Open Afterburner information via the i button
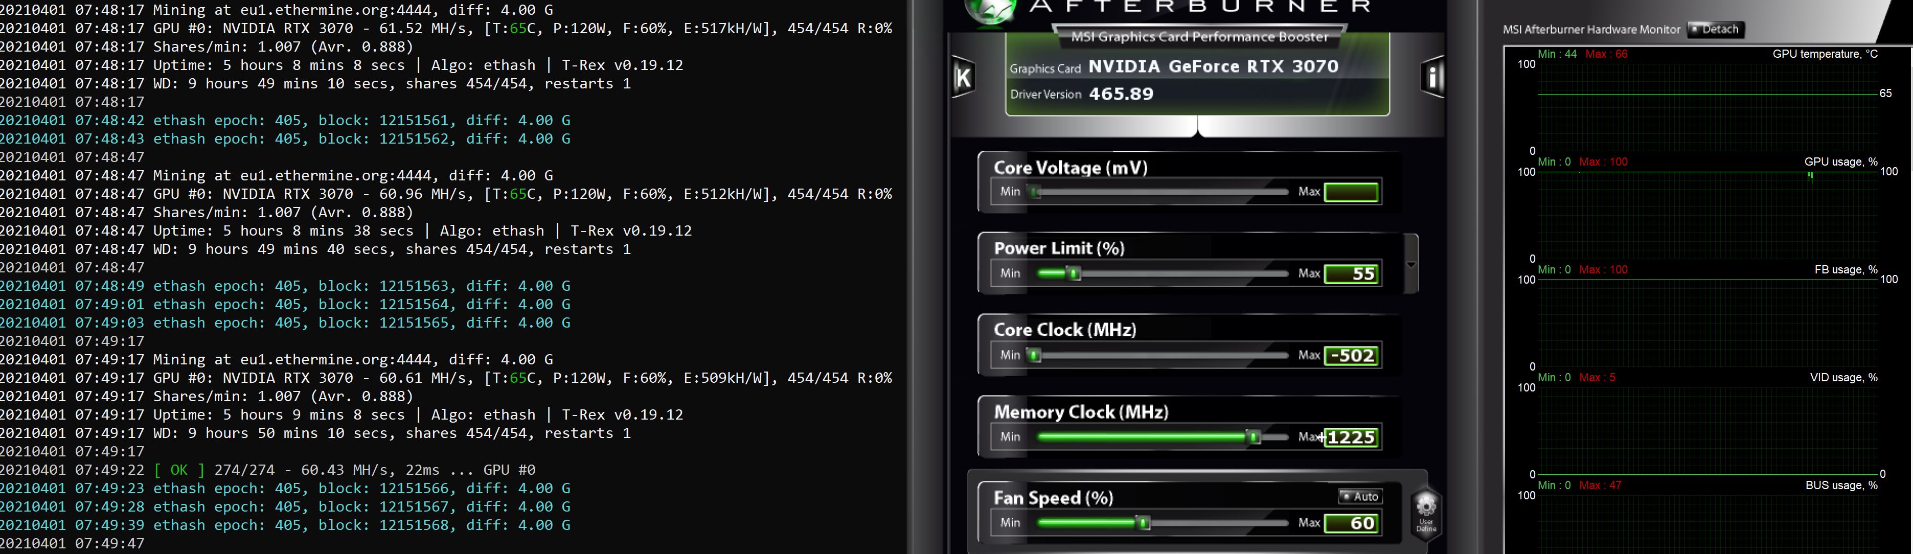The image size is (1913, 554). pyautogui.click(x=1432, y=77)
